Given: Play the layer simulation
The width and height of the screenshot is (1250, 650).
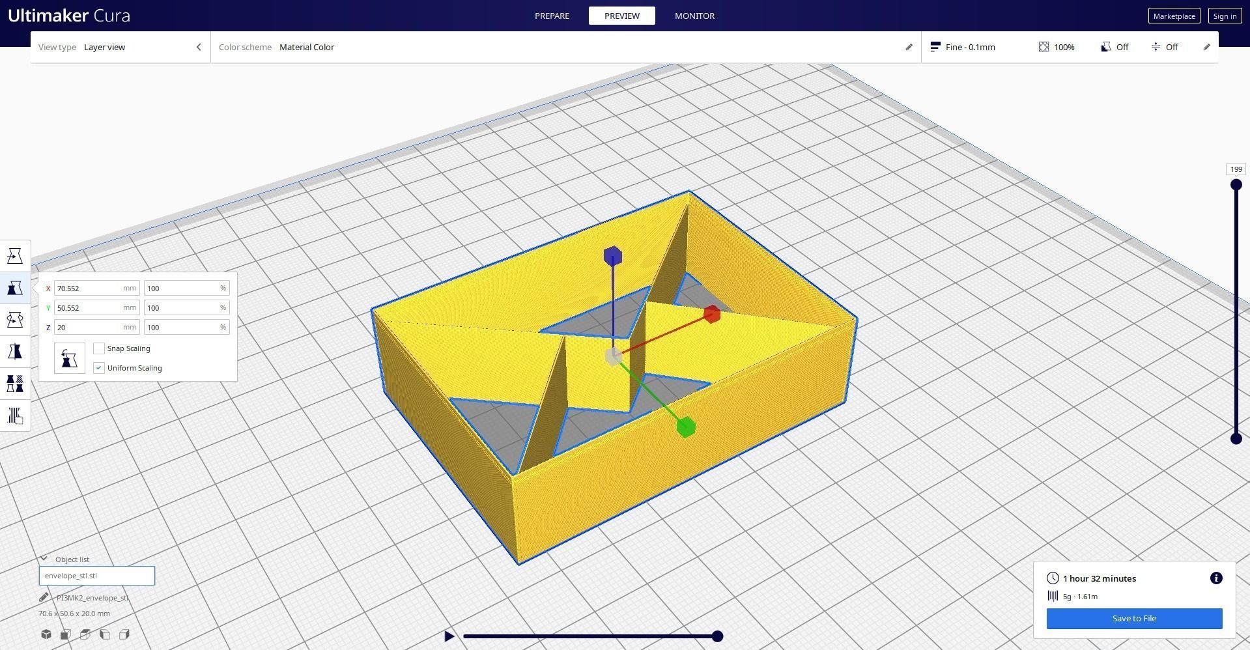Looking at the screenshot, I should (x=449, y=636).
